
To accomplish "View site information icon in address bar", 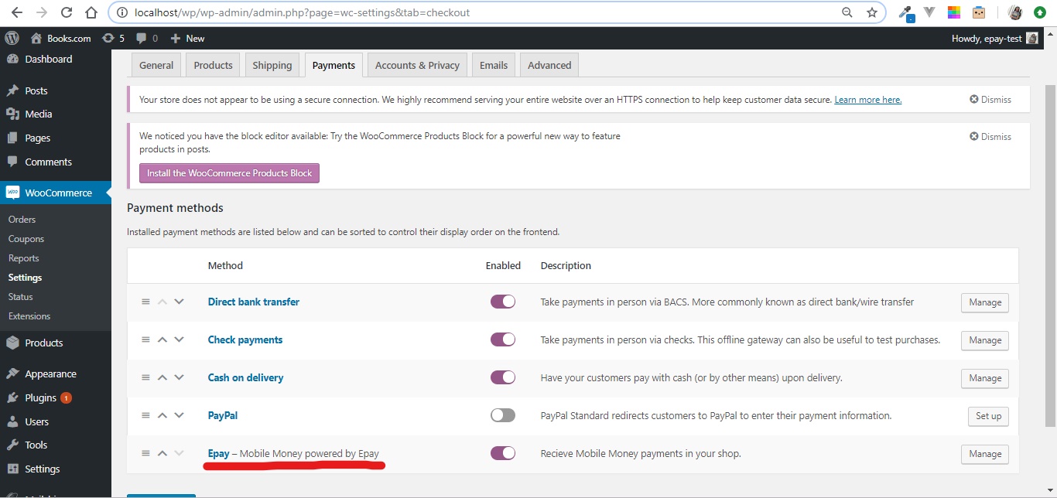I will [121, 12].
